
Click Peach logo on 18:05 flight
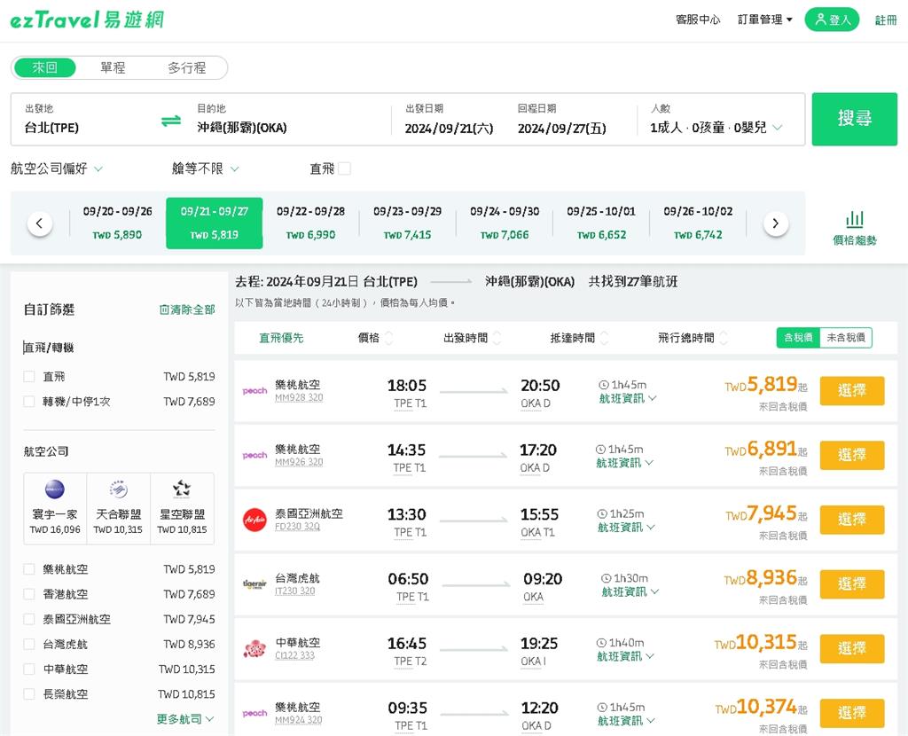point(254,391)
